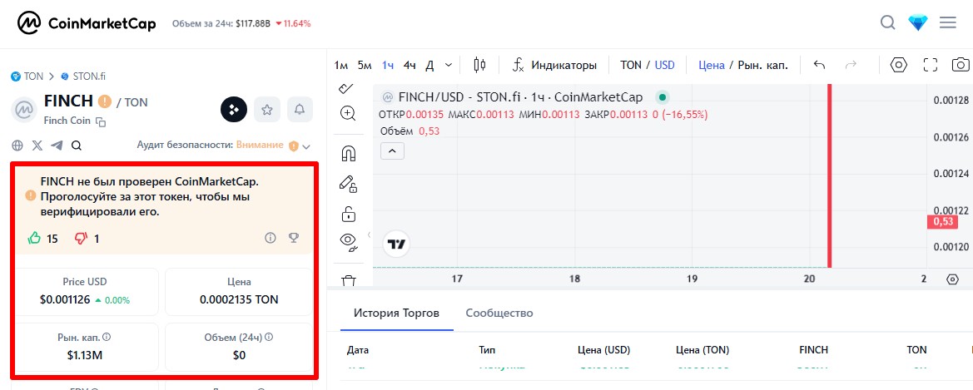Viewport: 973px width, 390px height.
Task: Click the Тип column header
Action: tap(488, 350)
